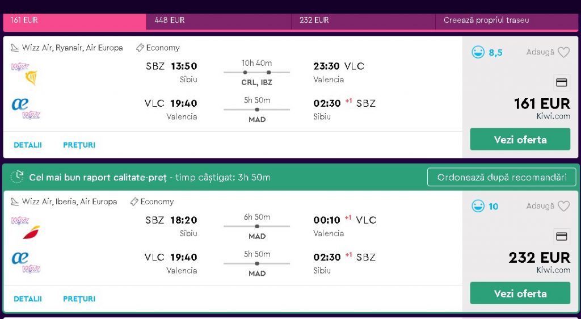Click the credit card icon above 232 EUR
Screen dimensions: 581x319
[562, 236]
